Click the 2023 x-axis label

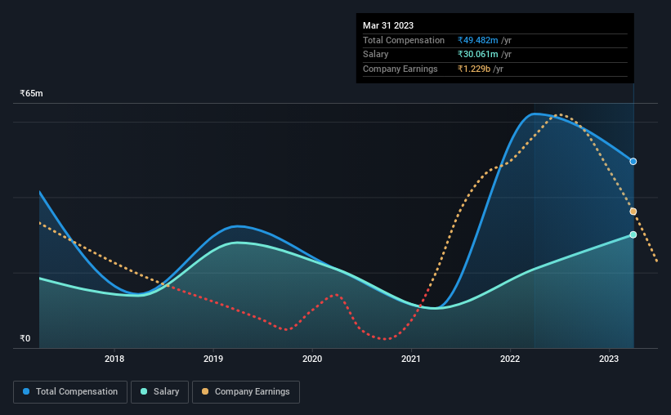click(x=609, y=359)
